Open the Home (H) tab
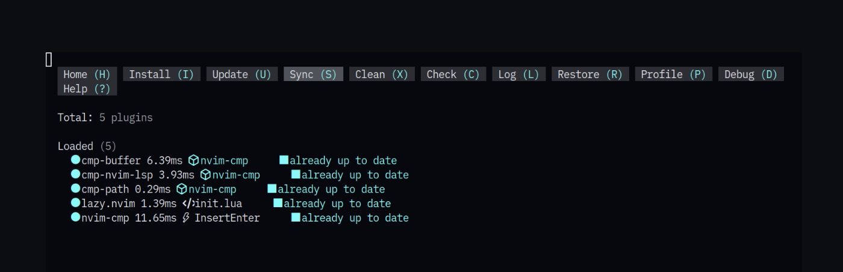 point(87,74)
